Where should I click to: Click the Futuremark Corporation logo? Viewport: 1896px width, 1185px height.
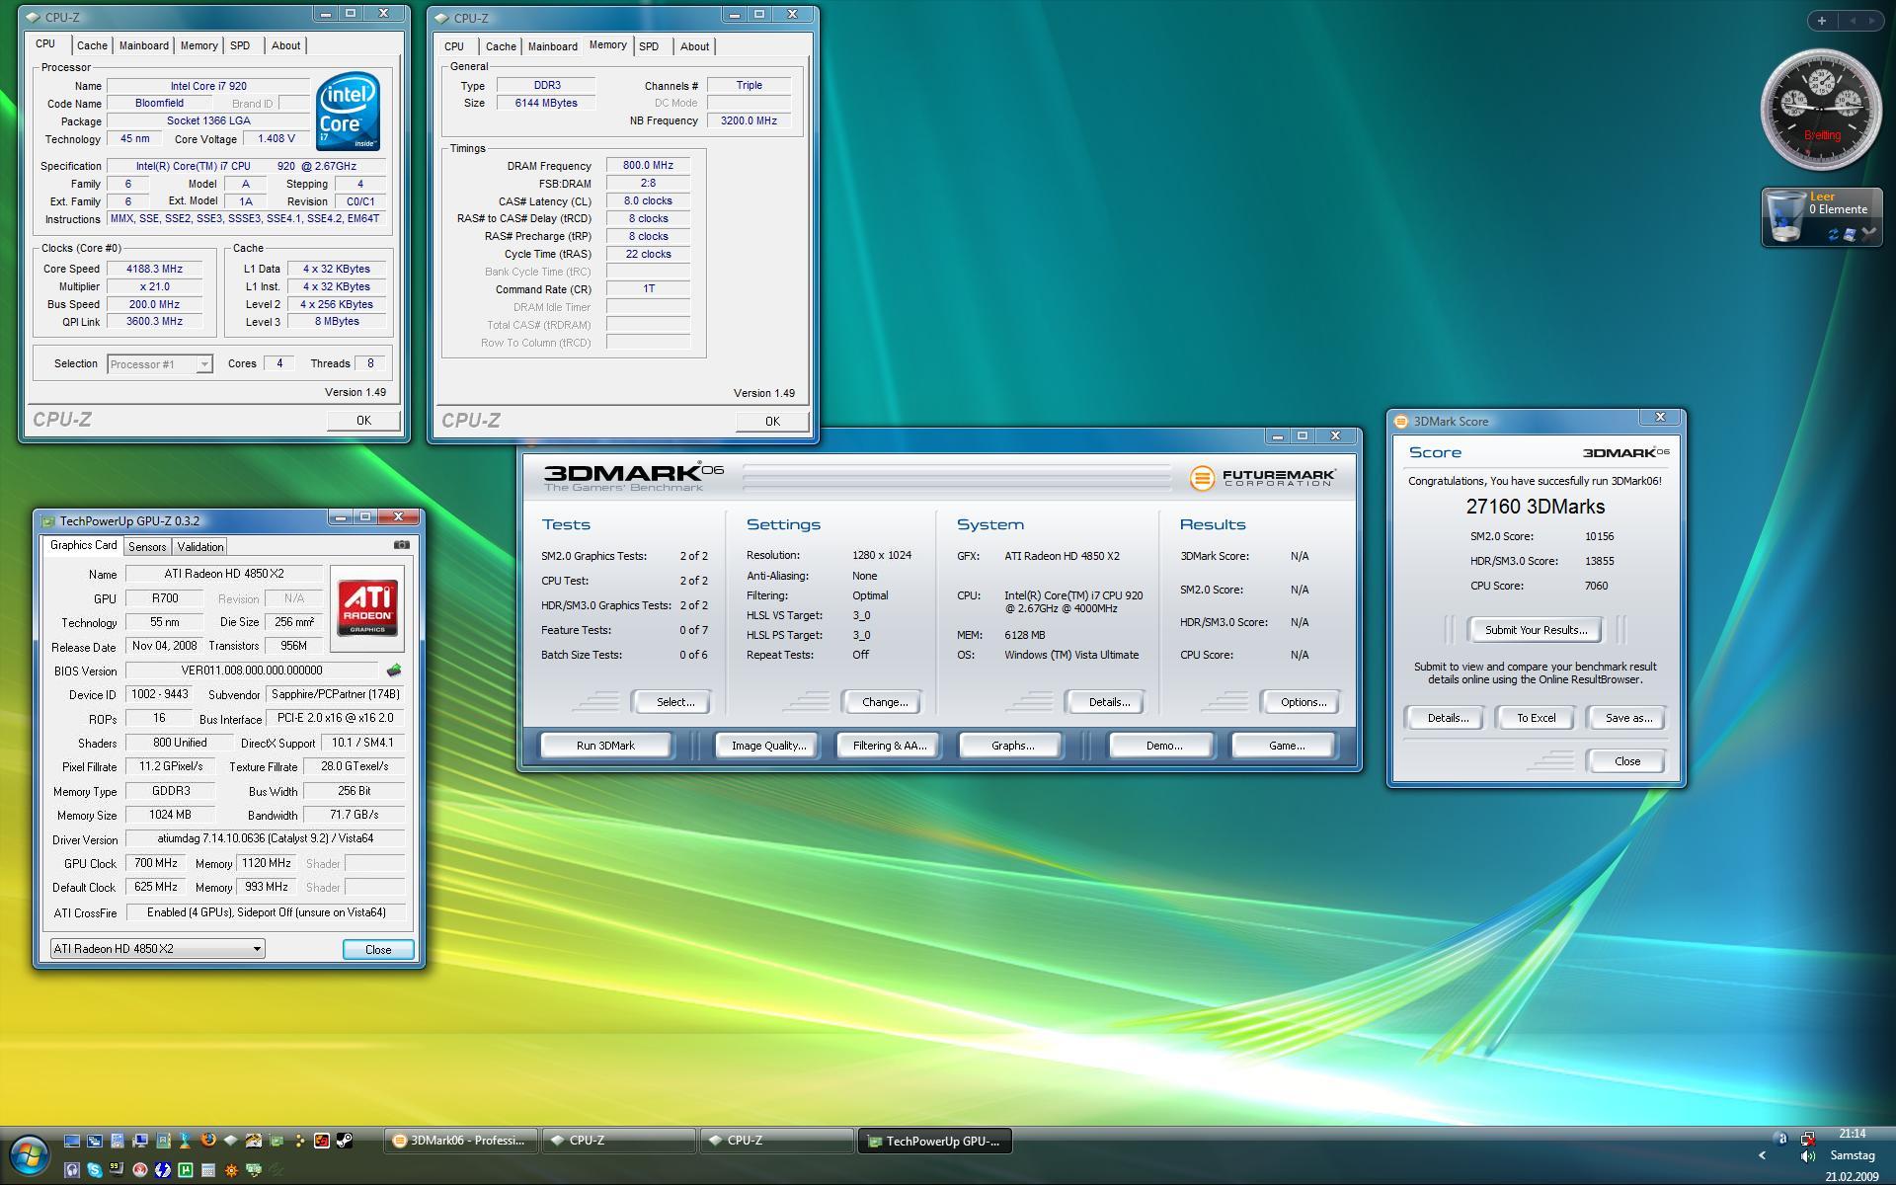pyautogui.click(x=1262, y=478)
